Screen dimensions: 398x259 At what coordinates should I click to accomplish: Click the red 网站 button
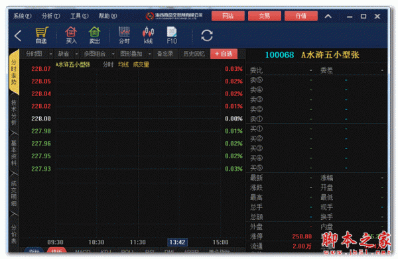click(228, 16)
